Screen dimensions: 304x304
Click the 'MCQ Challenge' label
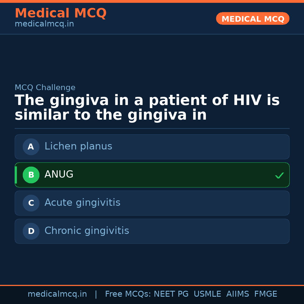point(45,88)
